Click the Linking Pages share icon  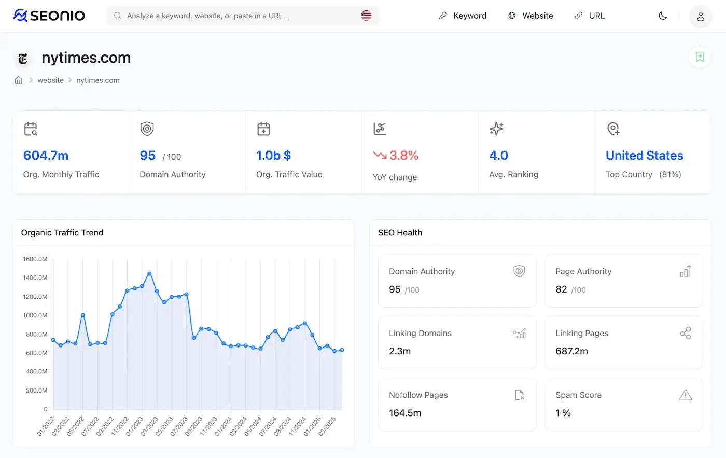tap(686, 333)
